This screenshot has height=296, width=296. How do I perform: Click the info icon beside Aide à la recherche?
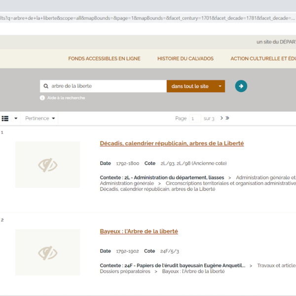click(x=42, y=98)
